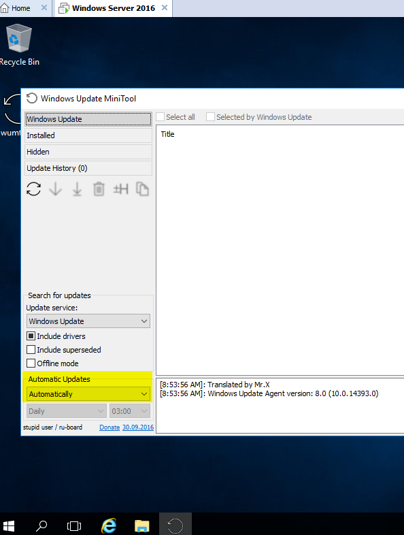Click the Windows Update MiniTool title icon
Image resolution: width=404 pixels, height=535 pixels.
[x=32, y=98]
